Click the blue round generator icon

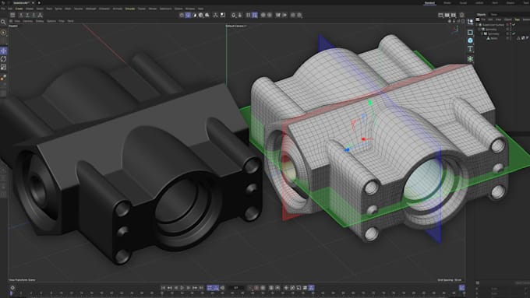[x=470, y=40]
